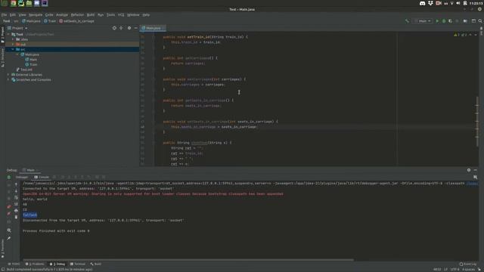The height and width of the screenshot is (272, 484).
Task: Build project using the hammer icon
Action: (x=407, y=21)
